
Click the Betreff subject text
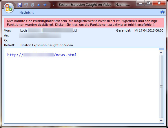coord(47,45)
